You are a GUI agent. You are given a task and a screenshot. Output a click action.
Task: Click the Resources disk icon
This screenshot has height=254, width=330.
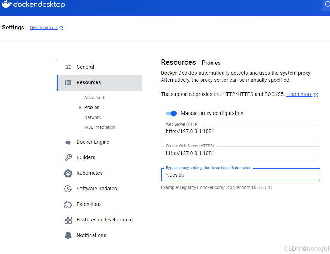[x=68, y=82]
